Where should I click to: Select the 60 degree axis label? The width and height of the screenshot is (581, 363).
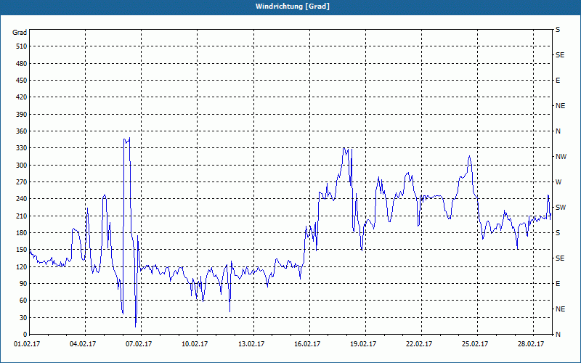23,301
